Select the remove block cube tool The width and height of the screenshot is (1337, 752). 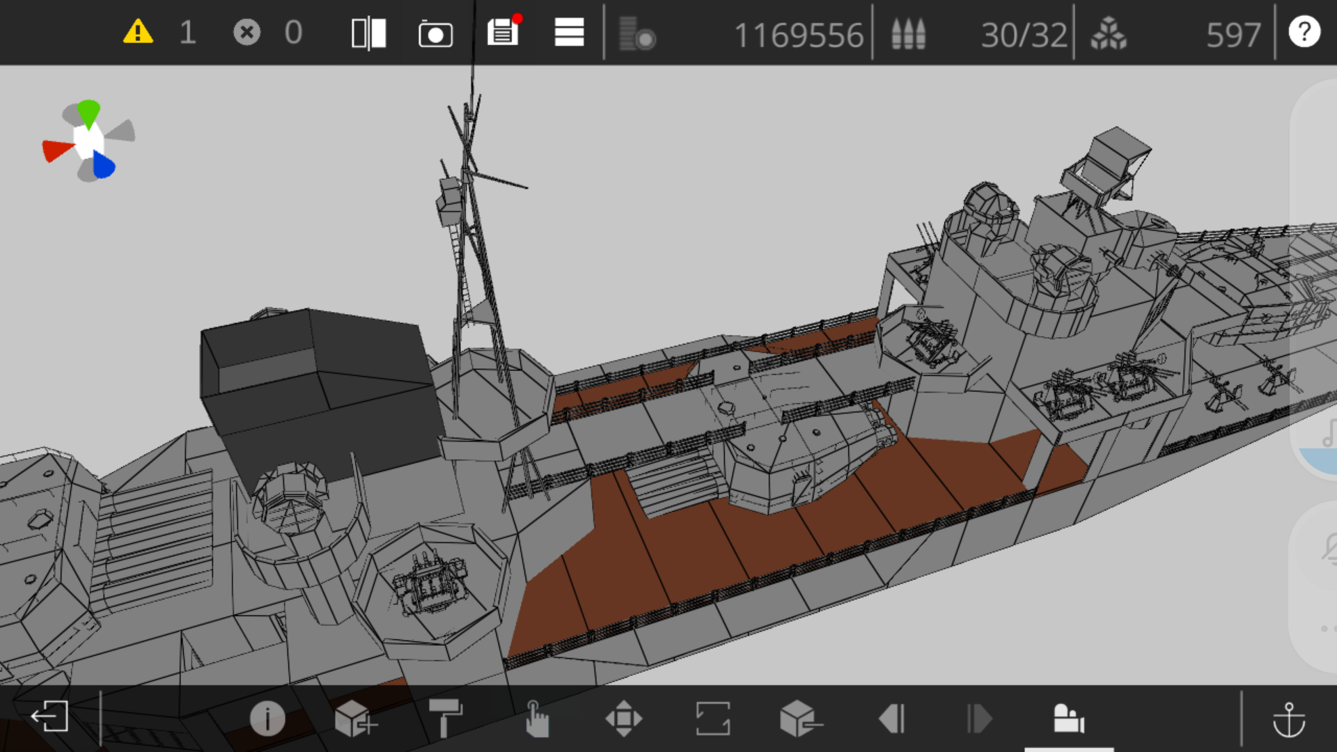click(x=801, y=719)
